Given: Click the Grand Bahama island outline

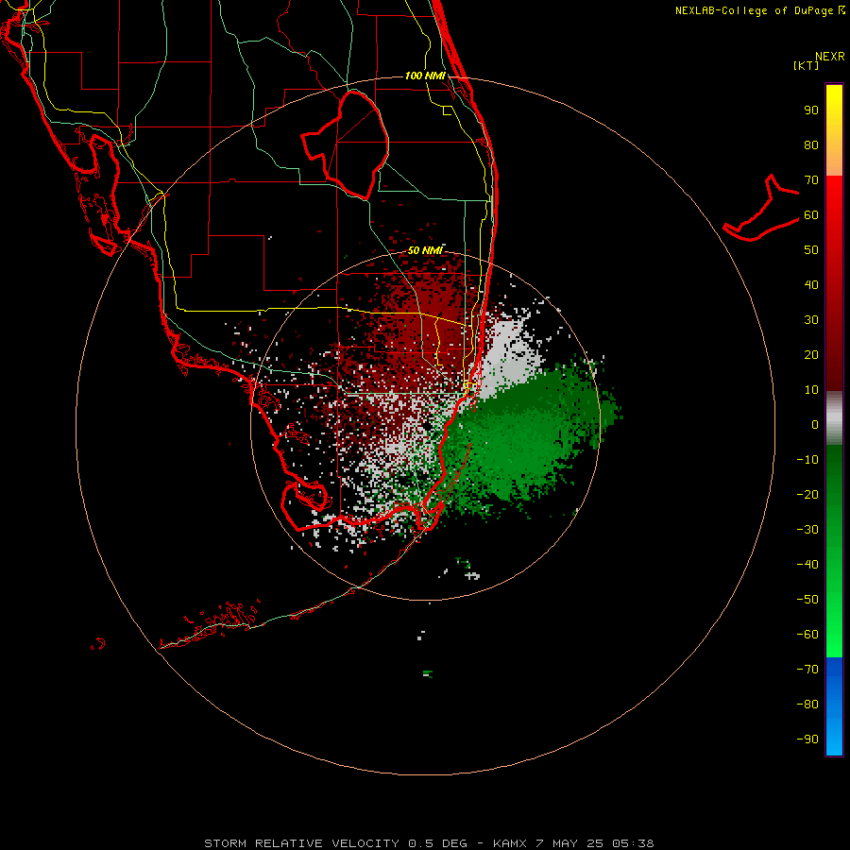Looking at the screenshot, I should [761, 209].
